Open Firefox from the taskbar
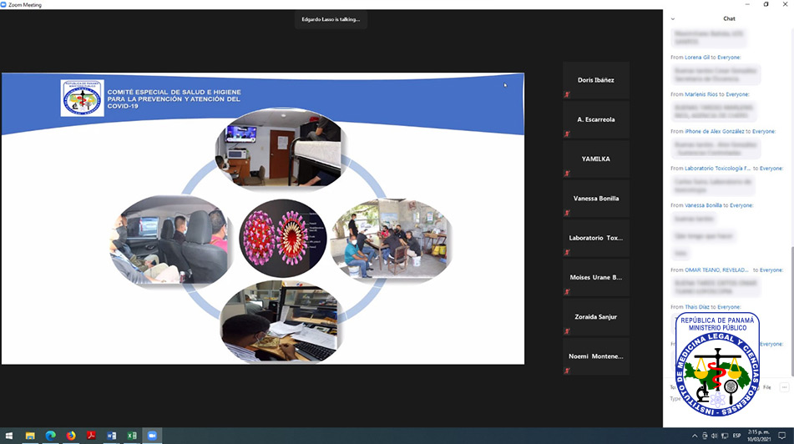 click(71, 436)
